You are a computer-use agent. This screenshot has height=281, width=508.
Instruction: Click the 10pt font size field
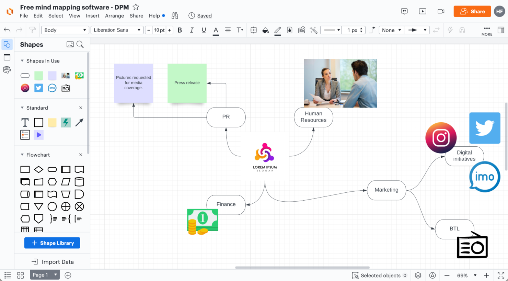point(159,30)
